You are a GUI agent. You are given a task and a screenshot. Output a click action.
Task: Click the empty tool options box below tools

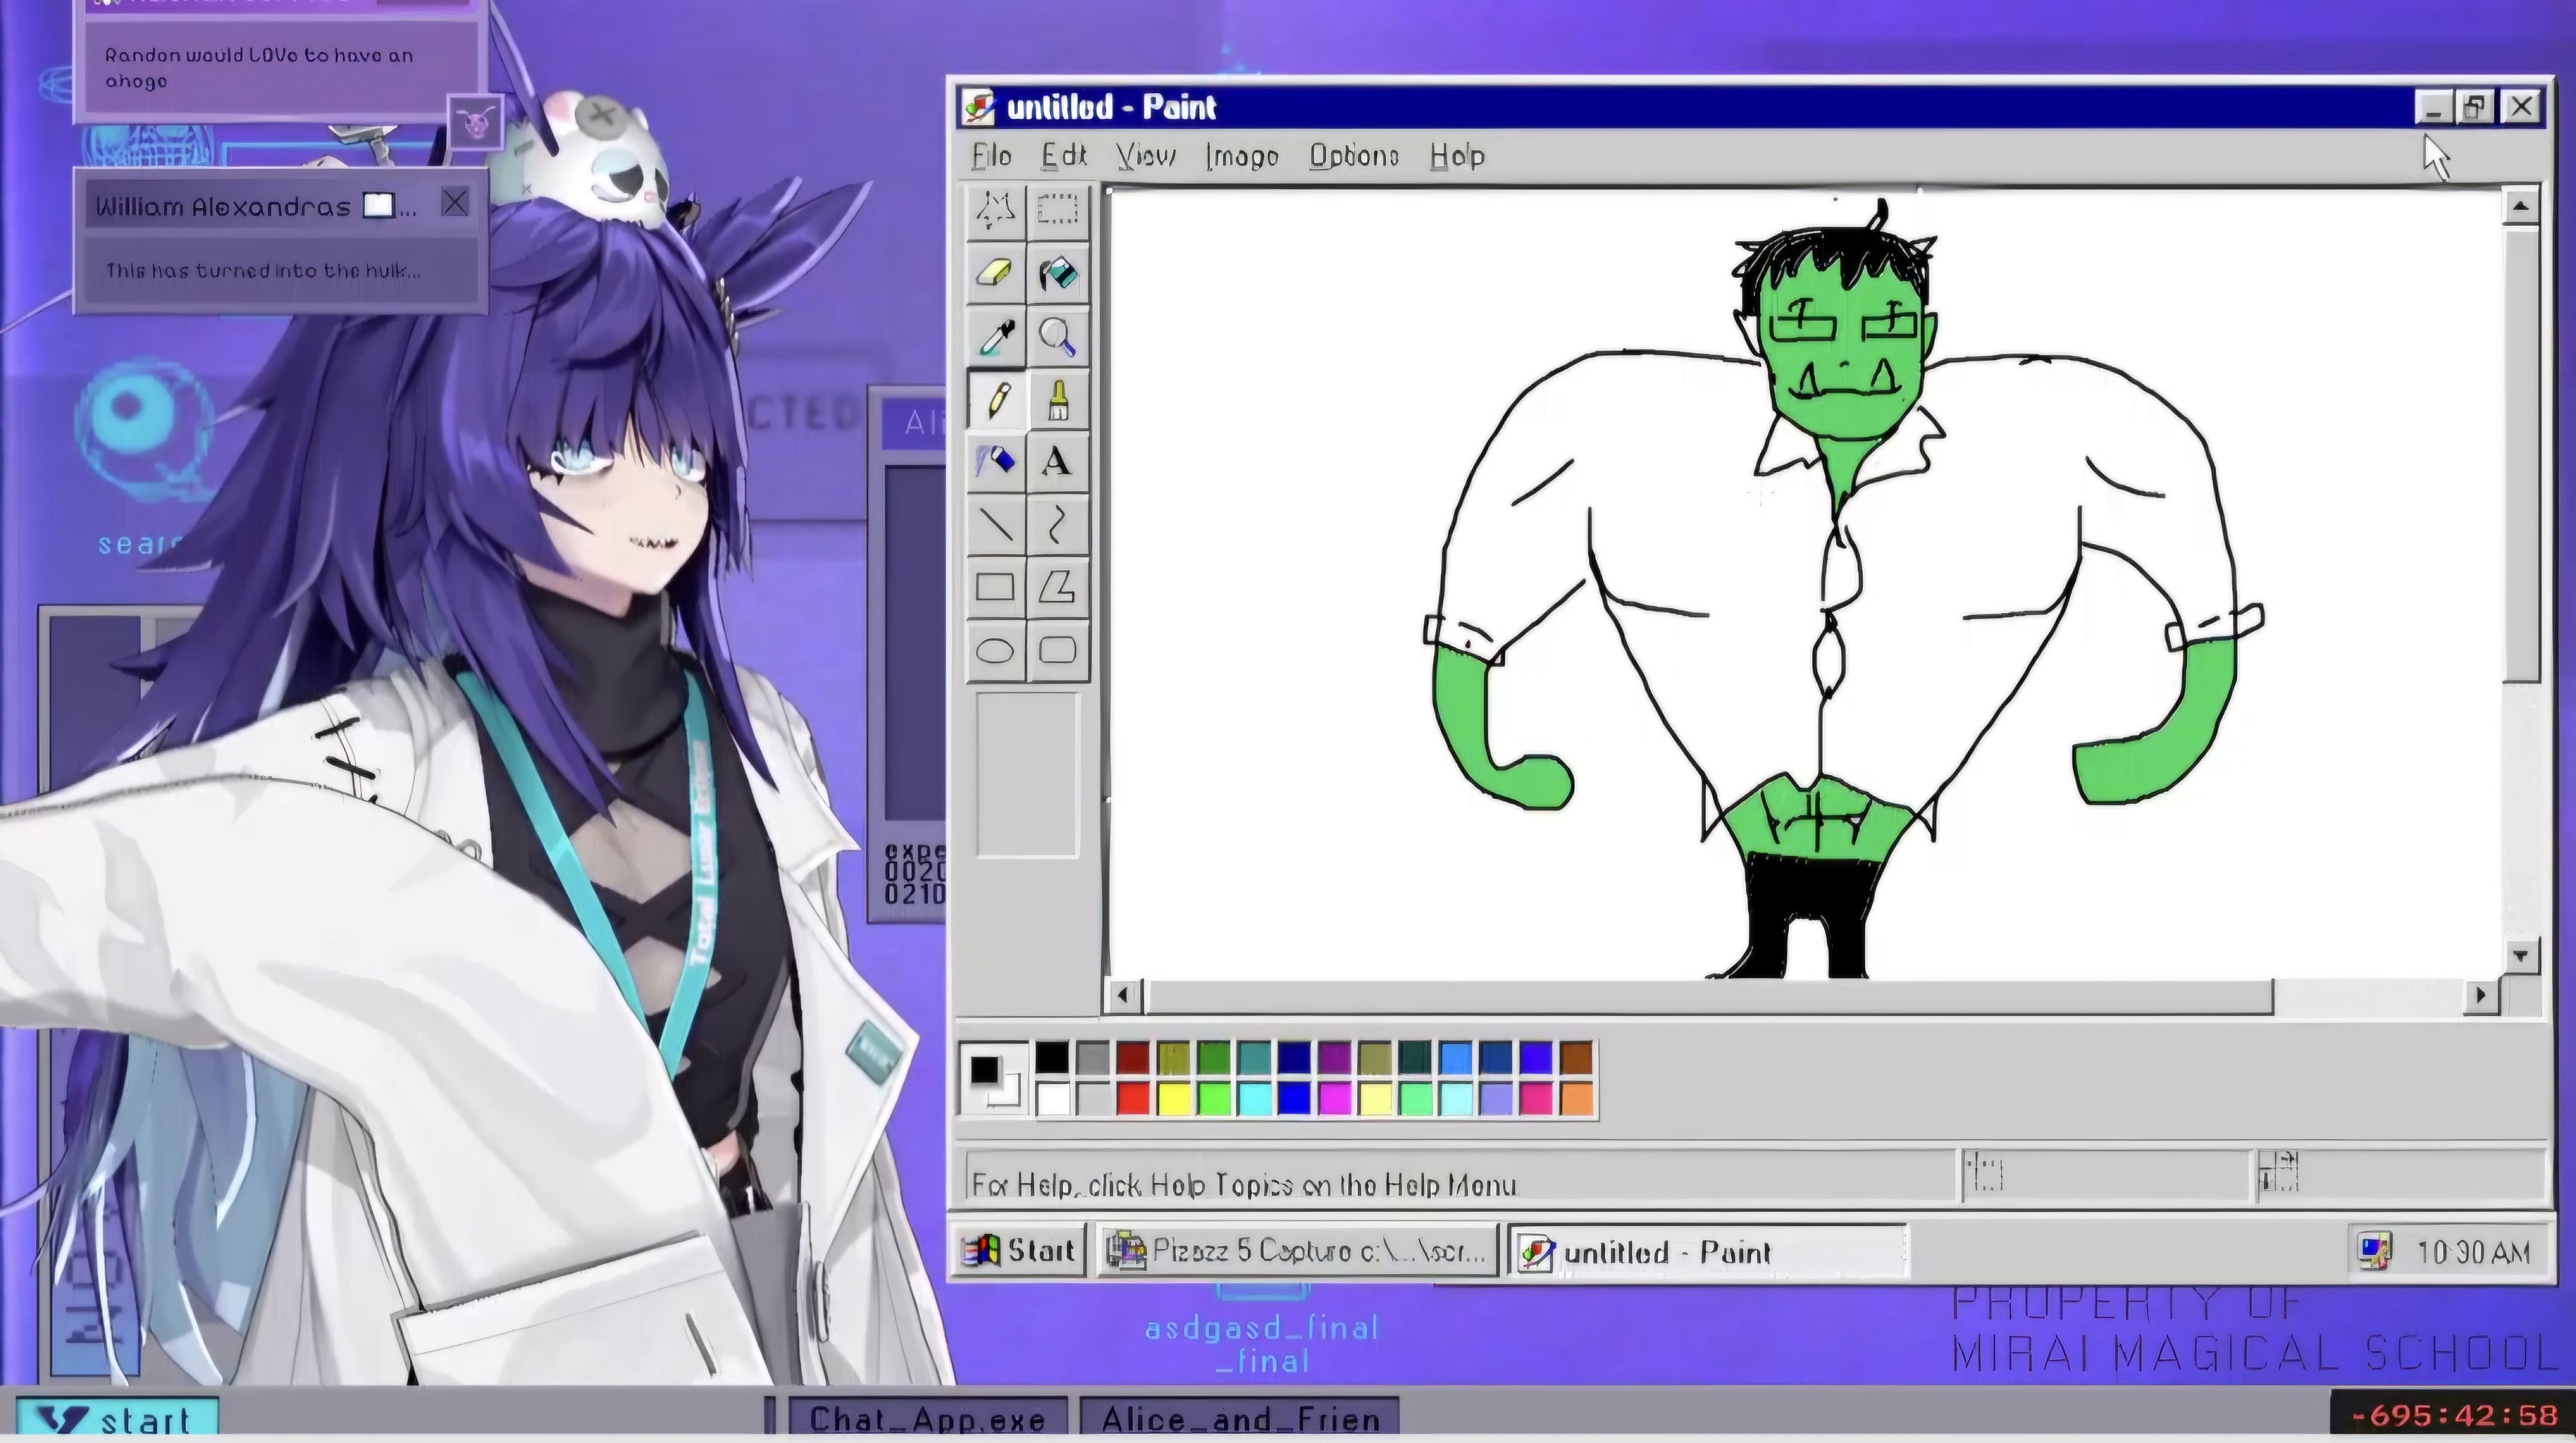(x=1027, y=775)
